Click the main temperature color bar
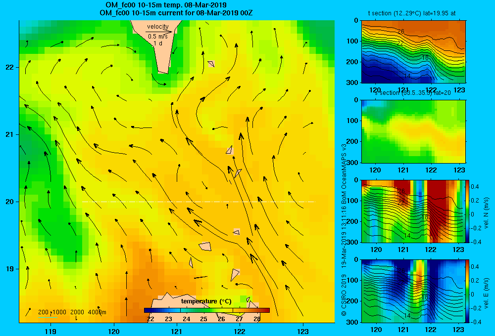This screenshot has height=336, width=495. click(x=207, y=310)
